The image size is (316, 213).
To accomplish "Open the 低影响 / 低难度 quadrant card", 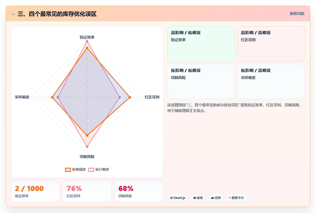I will pyautogui.click(x=201, y=82).
